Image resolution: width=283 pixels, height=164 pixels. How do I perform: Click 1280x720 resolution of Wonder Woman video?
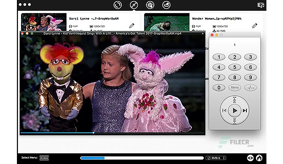click(x=222, y=26)
